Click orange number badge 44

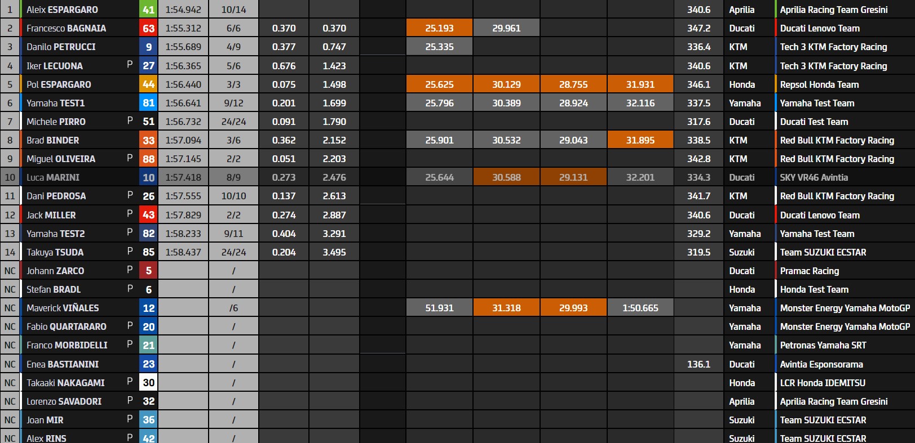[148, 84]
